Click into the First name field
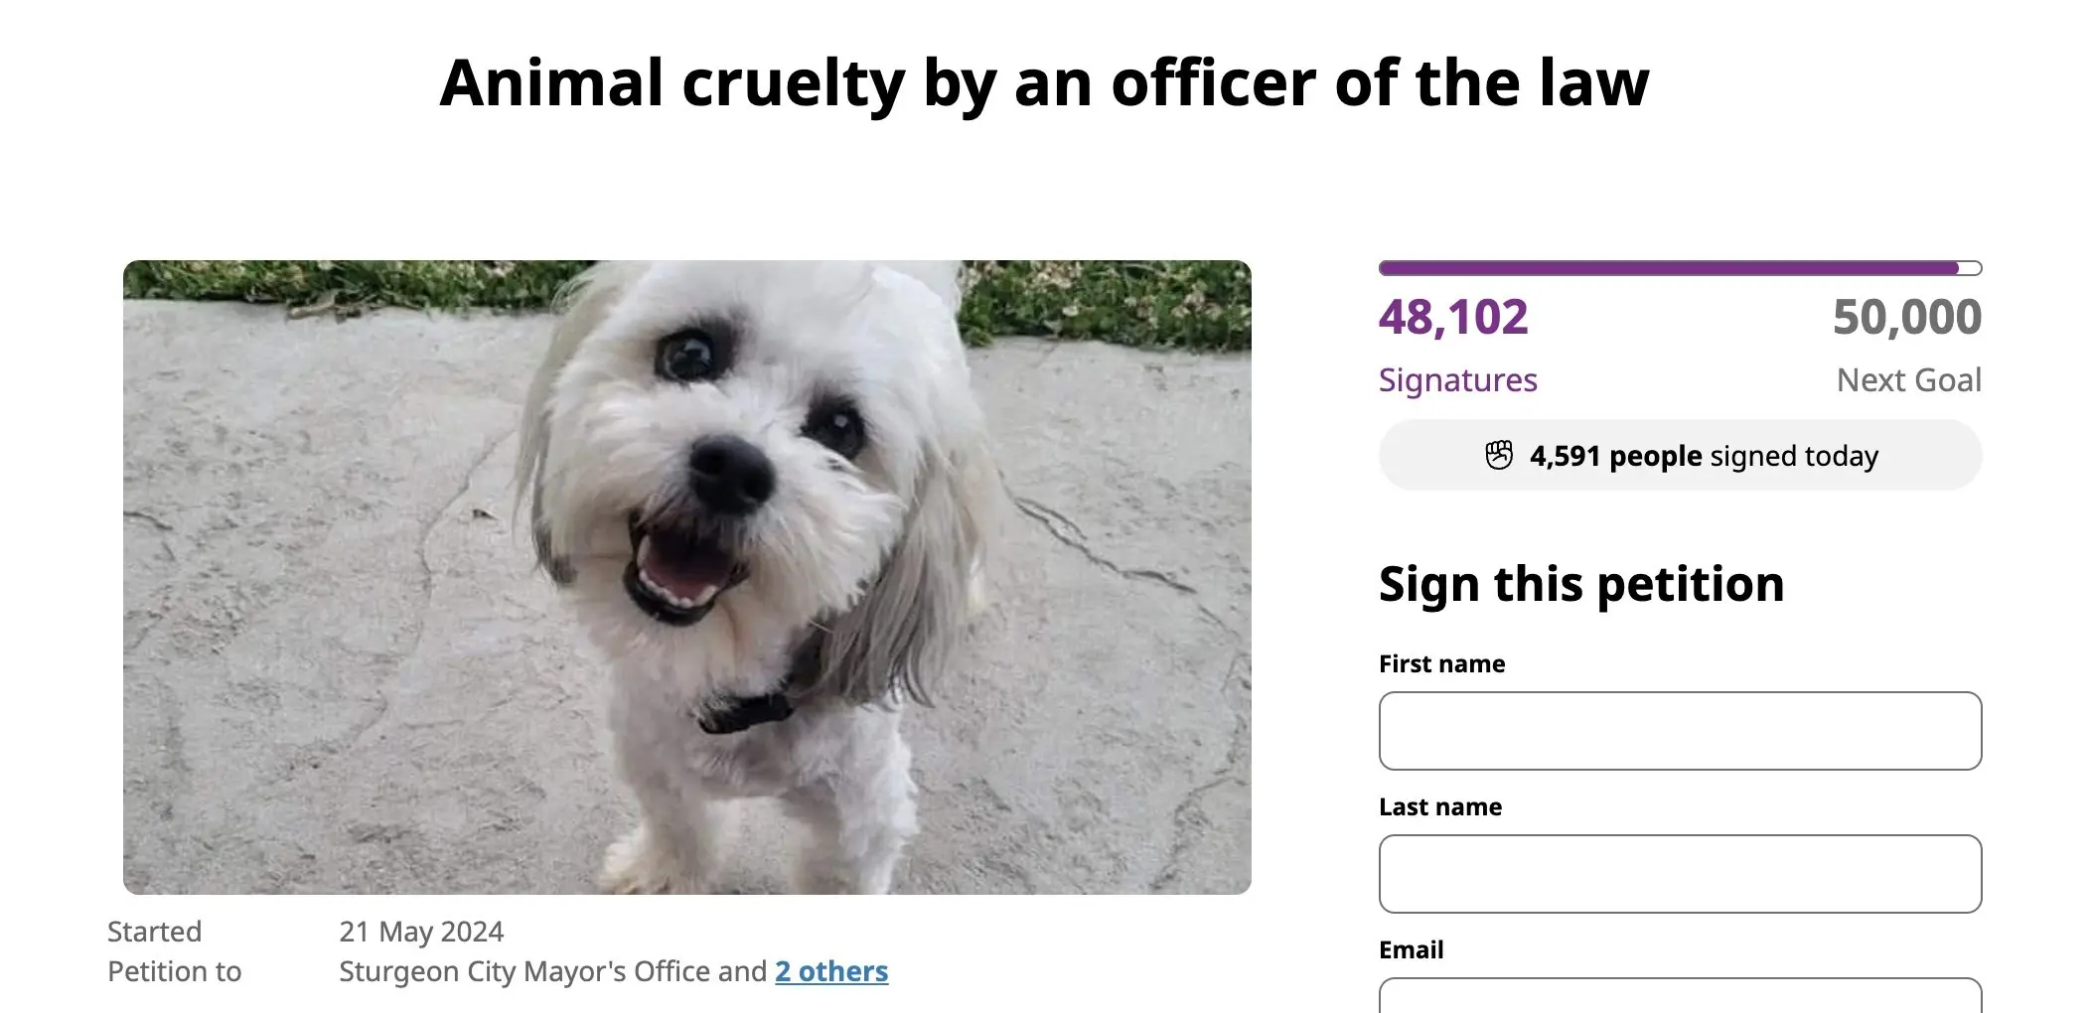 coord(1680,731)
